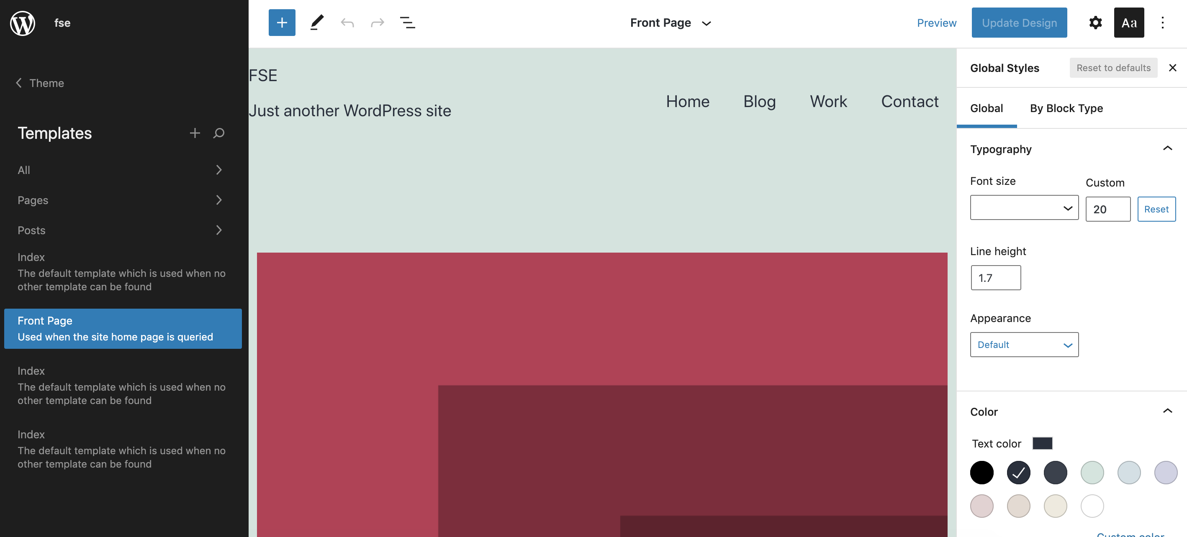Open the three-dot options menu

pos(1162,23)
